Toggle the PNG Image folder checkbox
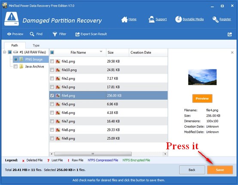Image resolution: width=238 pixels, height=185 pixels. (x=15, y=59)
